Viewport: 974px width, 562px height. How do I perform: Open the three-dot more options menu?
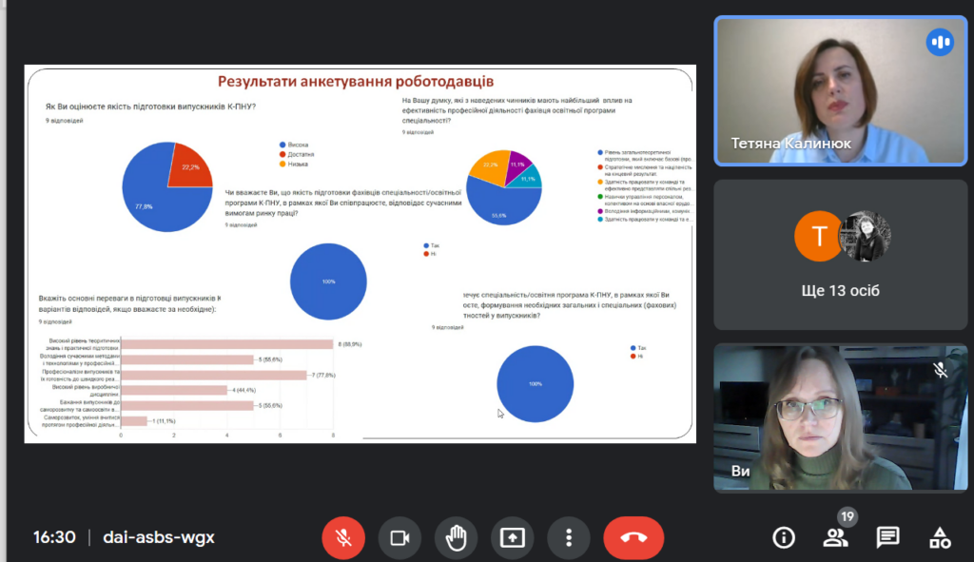coord(568,537)
